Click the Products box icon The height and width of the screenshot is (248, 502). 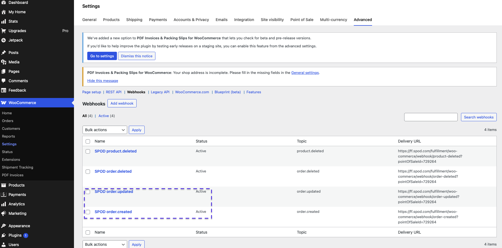coord(4,185)
